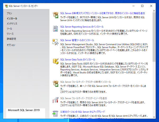
Task: Click the management tools hammer icon
Action: coord(55,42)
